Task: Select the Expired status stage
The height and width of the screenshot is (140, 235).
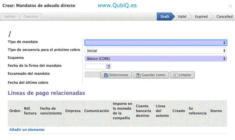Action: pos(201,16)
